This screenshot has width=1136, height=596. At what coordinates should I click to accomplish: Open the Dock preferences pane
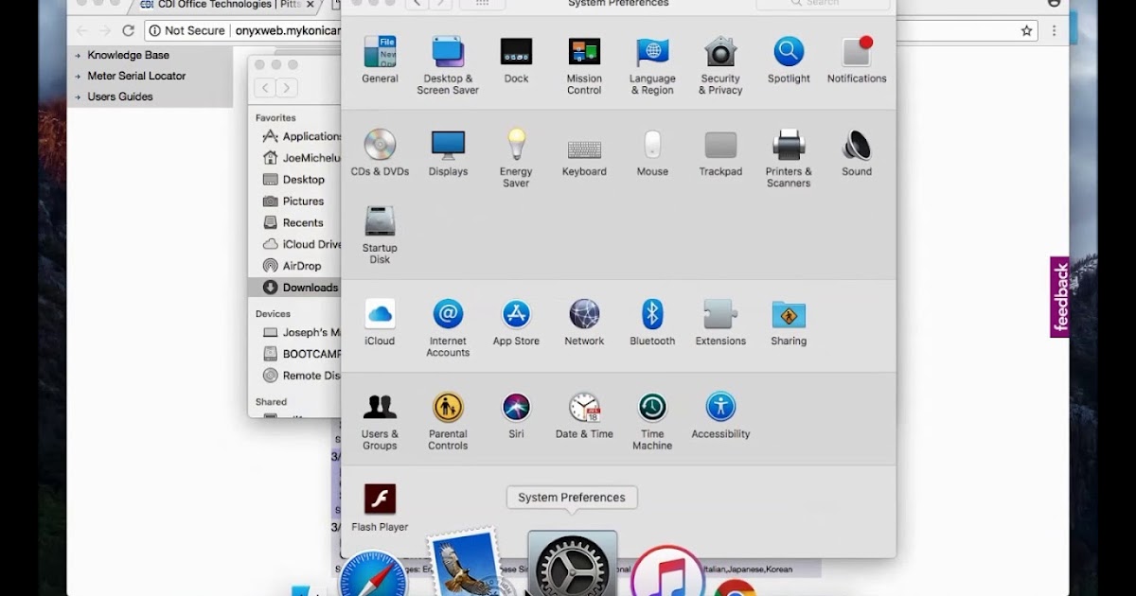click(x=516, y=60)
